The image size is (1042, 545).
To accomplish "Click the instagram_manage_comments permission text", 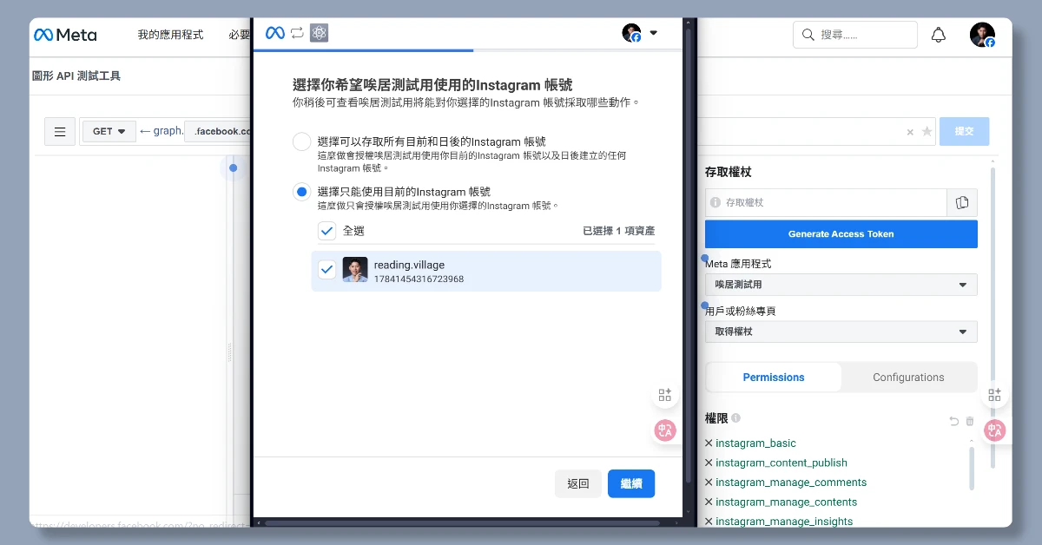I will click(791, 483).
